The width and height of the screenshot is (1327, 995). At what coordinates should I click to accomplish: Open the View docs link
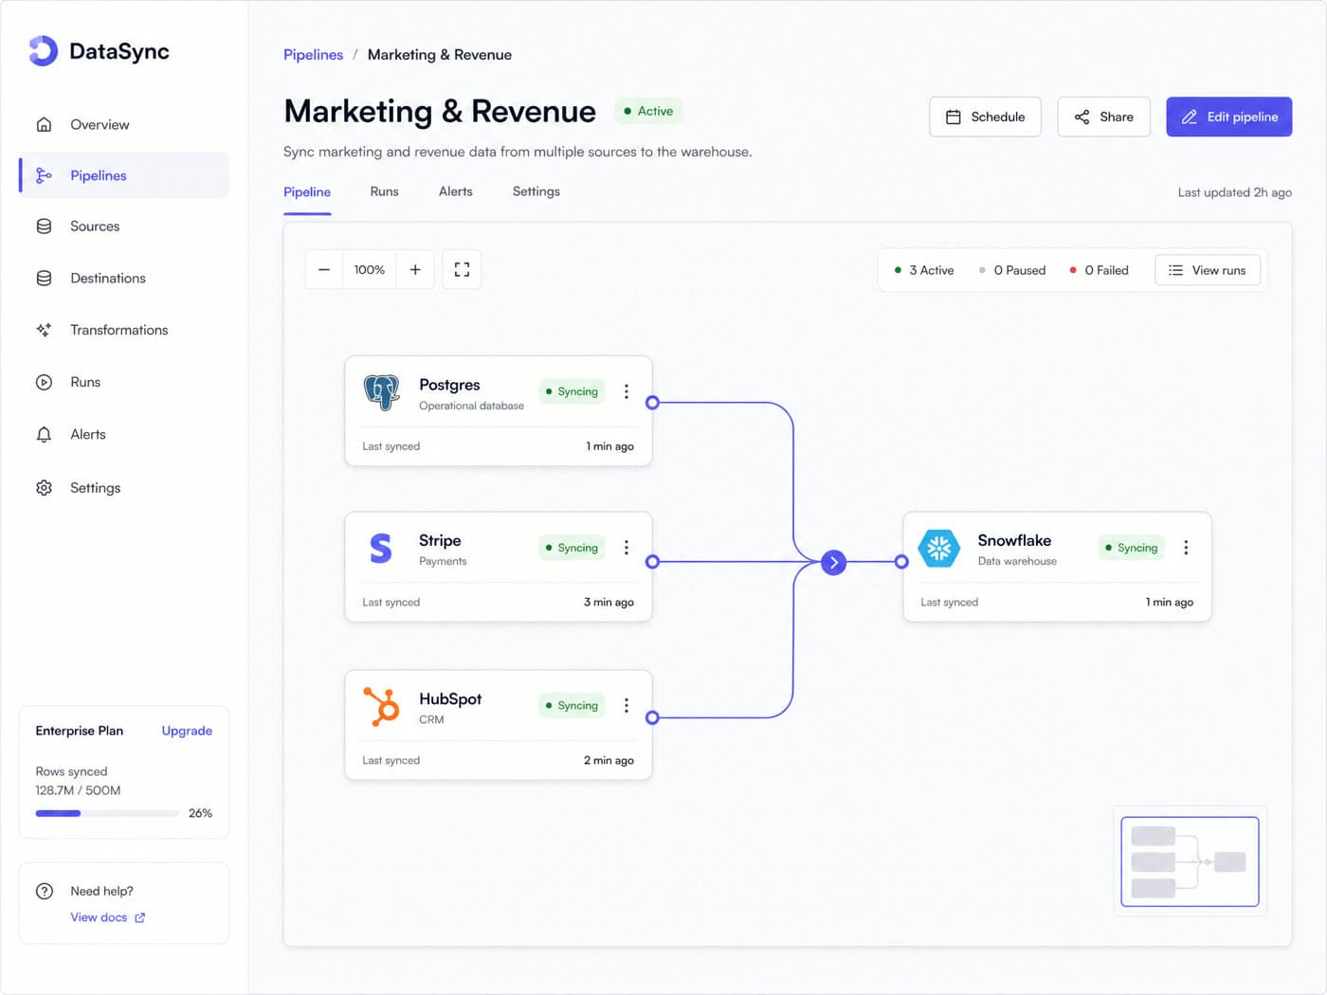107,917
